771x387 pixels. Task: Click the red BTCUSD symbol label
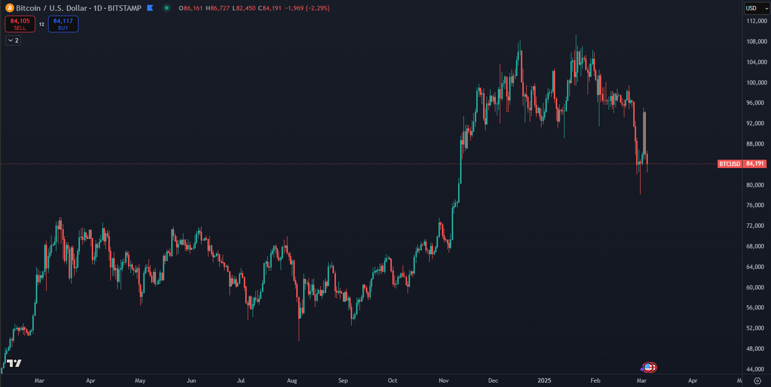729,164
